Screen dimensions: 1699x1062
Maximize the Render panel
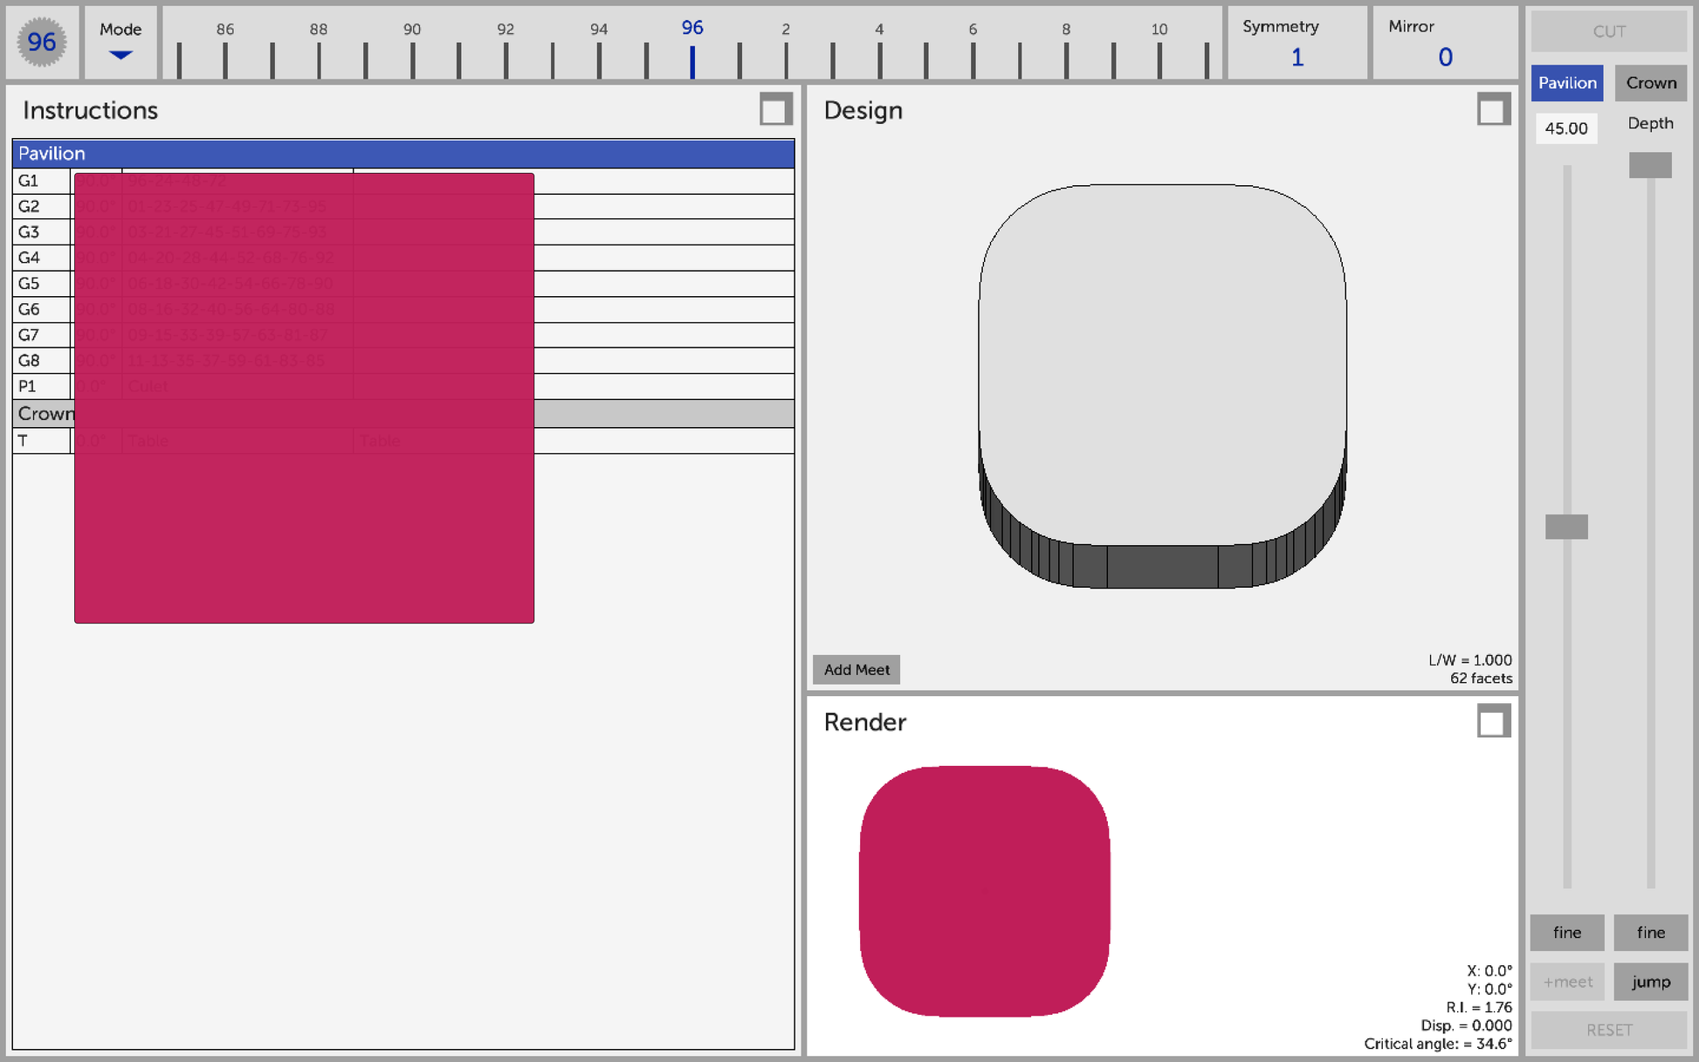1494,721
